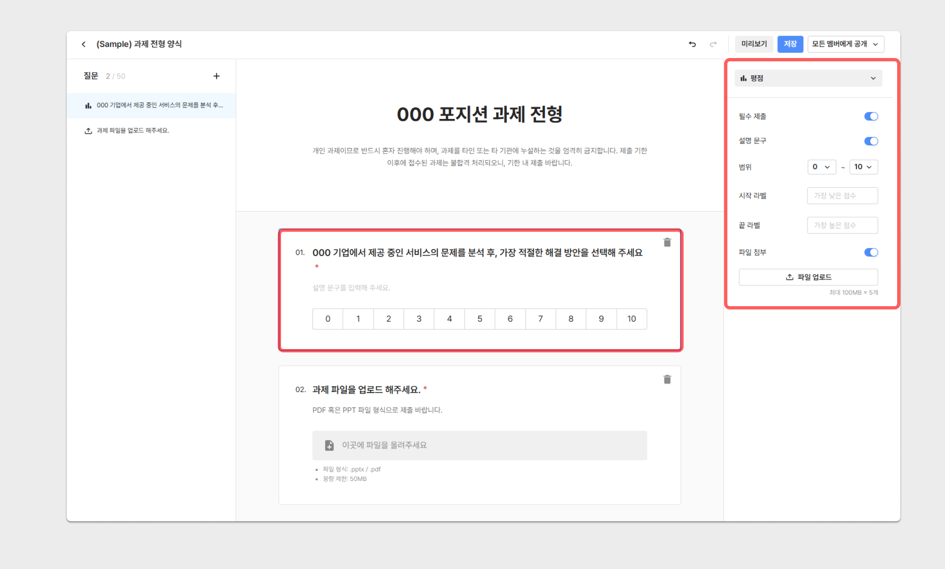945x569 pixels.
Task: Click the undo arrow icon
Action: (x=692, y=44)
